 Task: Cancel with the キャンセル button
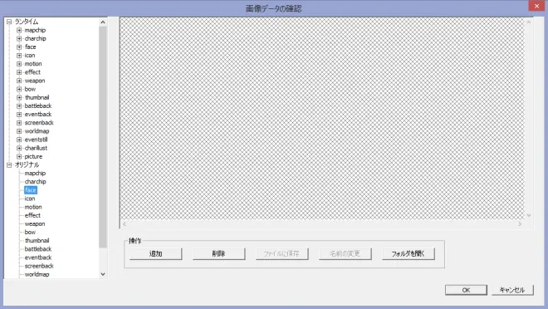512,290
